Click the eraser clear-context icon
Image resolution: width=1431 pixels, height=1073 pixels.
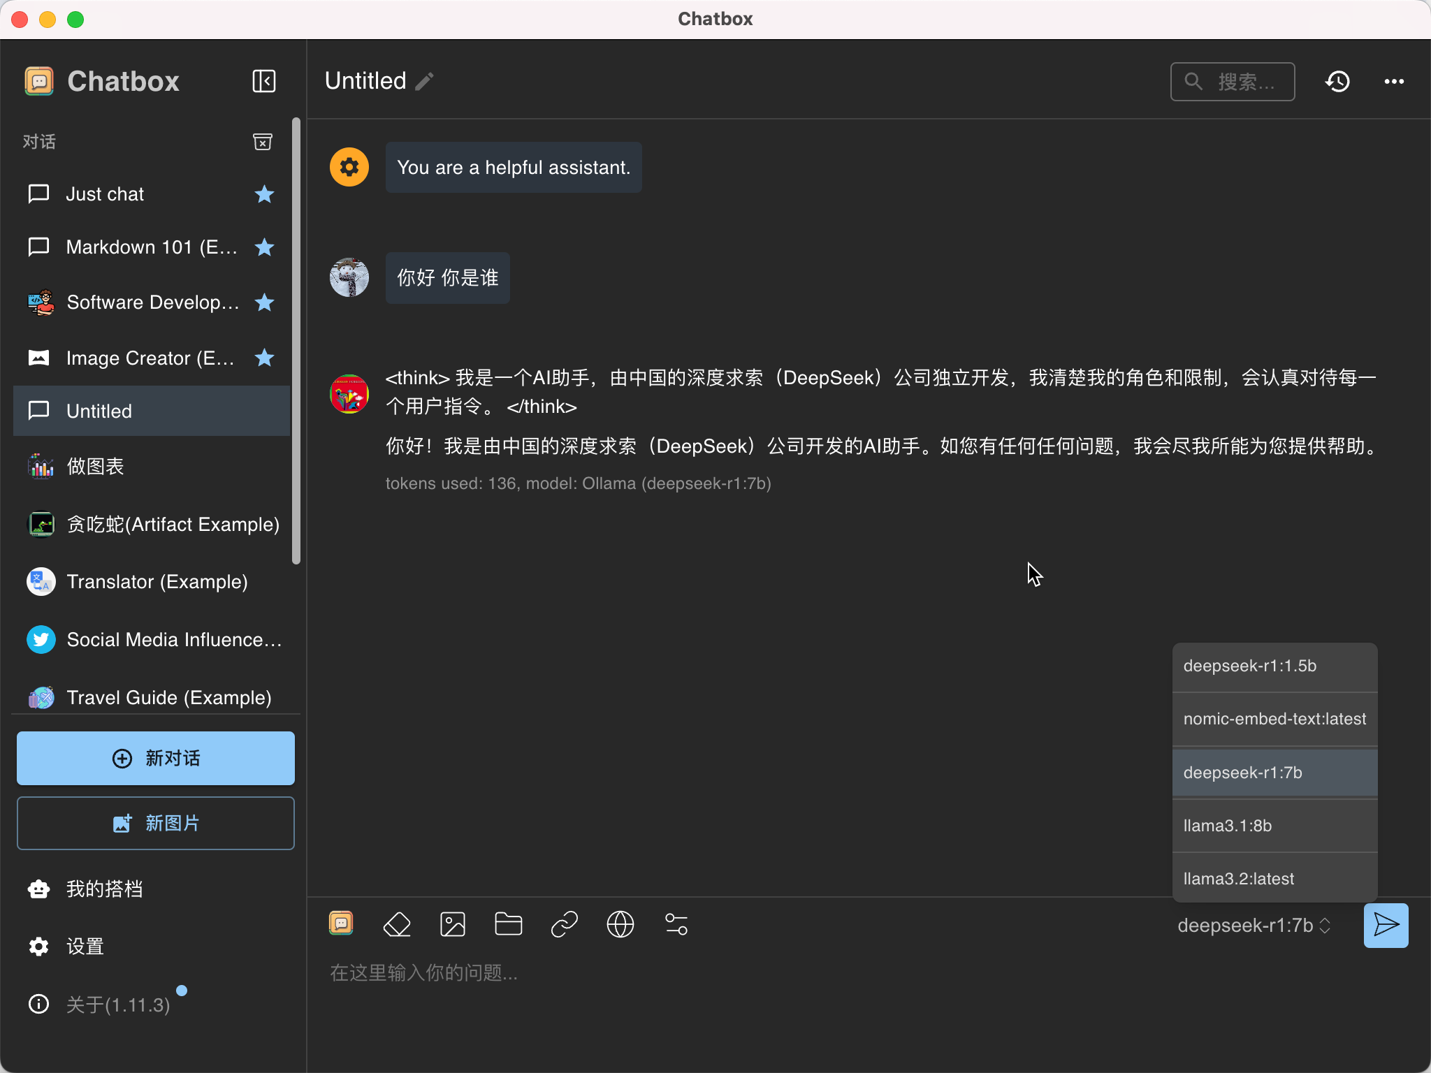(x=397, y=924)
